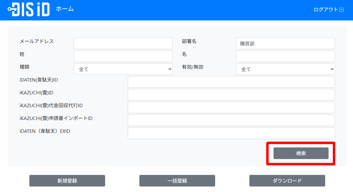Click the ログアウト link text
This screenshot has height=192, width=353.
click(326, 9)
